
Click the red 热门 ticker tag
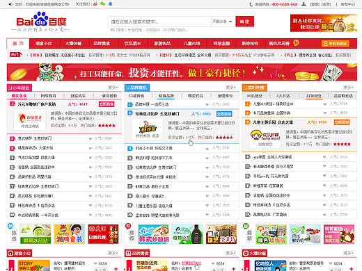(15, 55)
